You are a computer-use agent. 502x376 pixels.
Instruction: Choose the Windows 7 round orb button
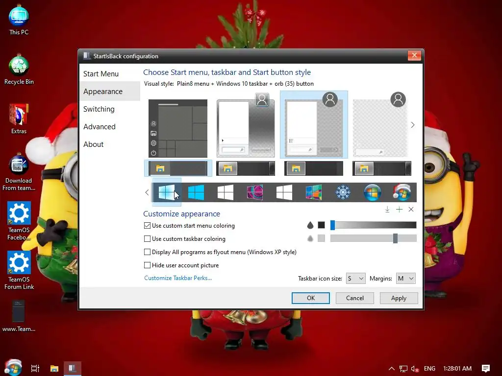pyautogui.click(x=373, y=192)
